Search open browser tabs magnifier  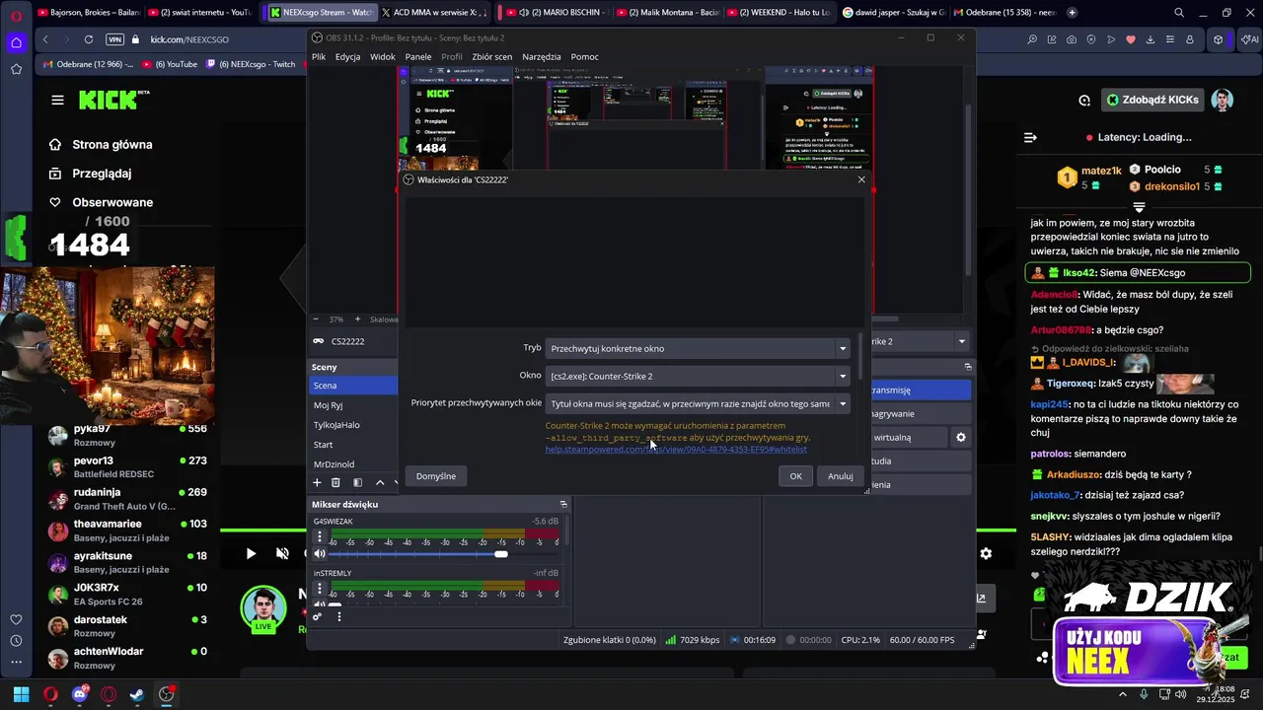click(1179, 13)
